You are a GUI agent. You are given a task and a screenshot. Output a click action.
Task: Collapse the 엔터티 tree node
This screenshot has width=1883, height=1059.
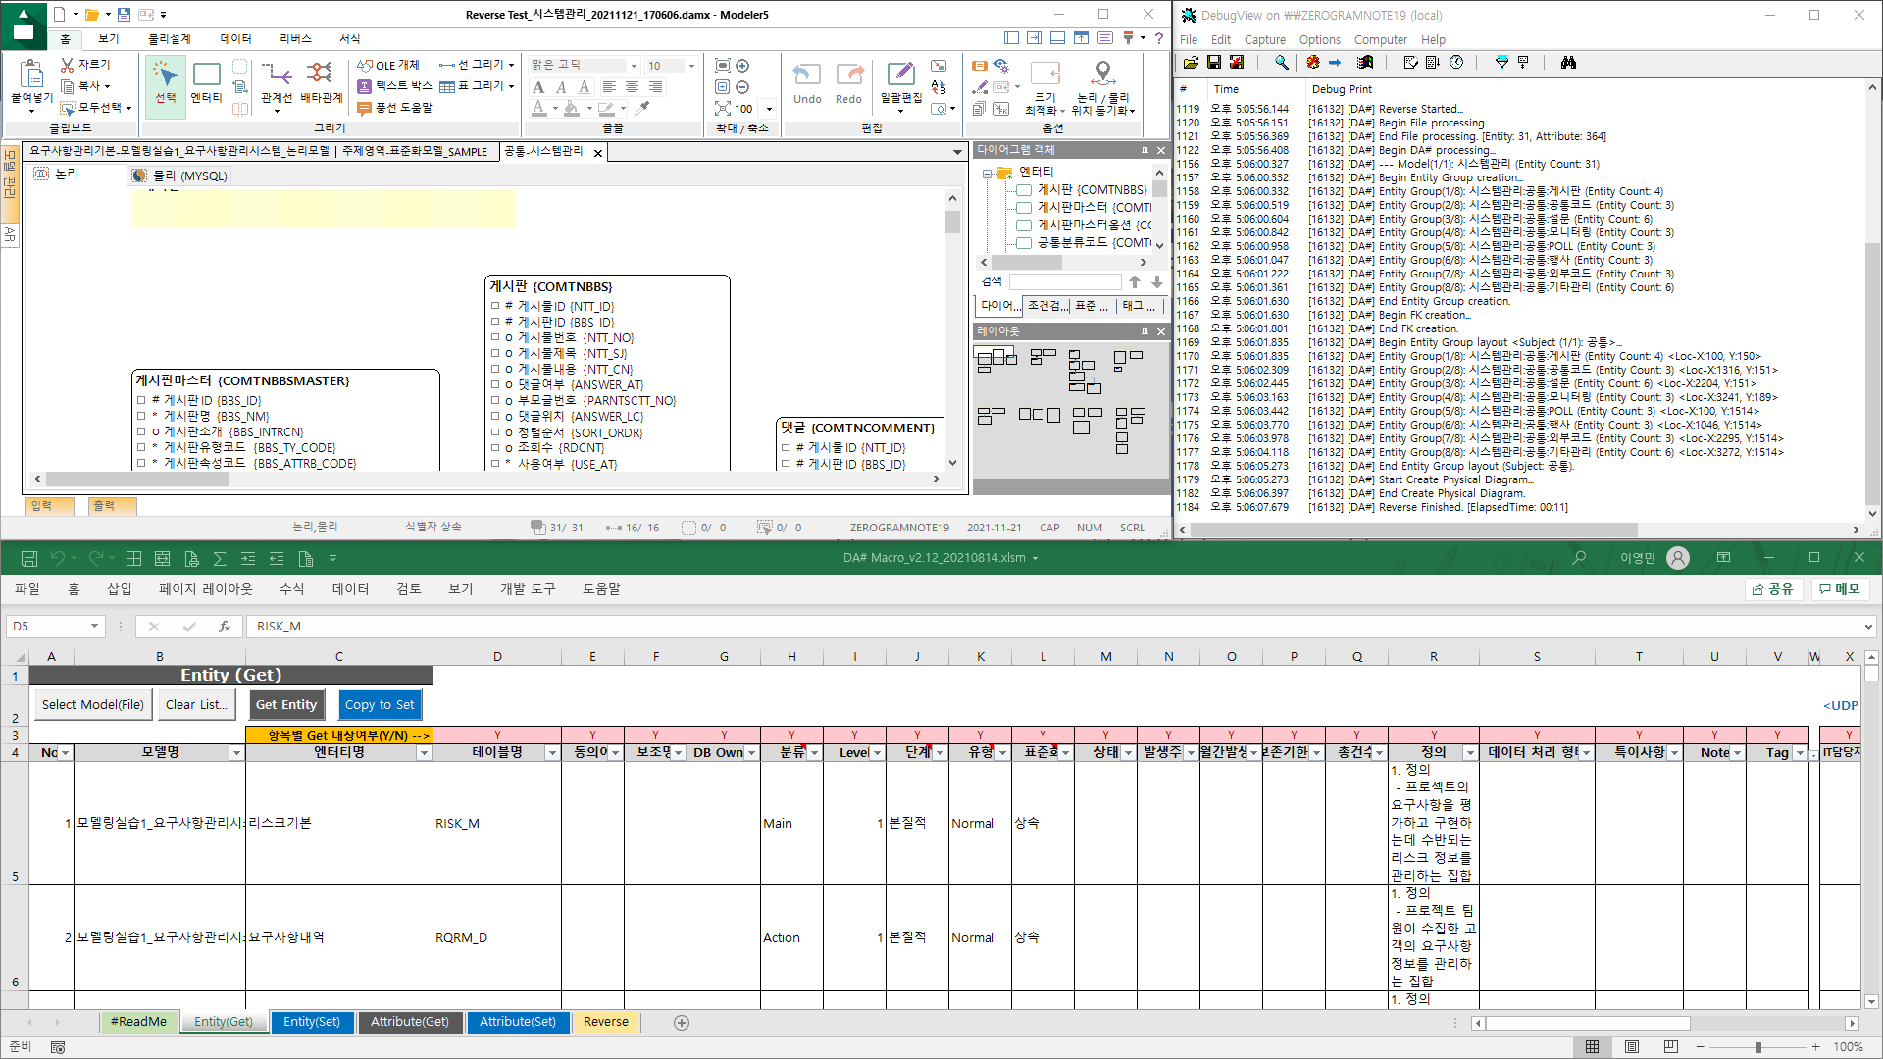(988, 173)
